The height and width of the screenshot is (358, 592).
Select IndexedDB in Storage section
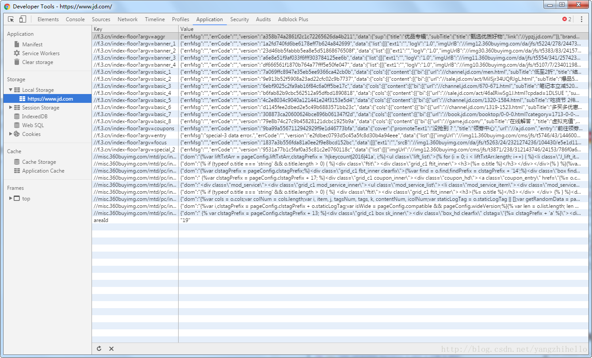34,117
